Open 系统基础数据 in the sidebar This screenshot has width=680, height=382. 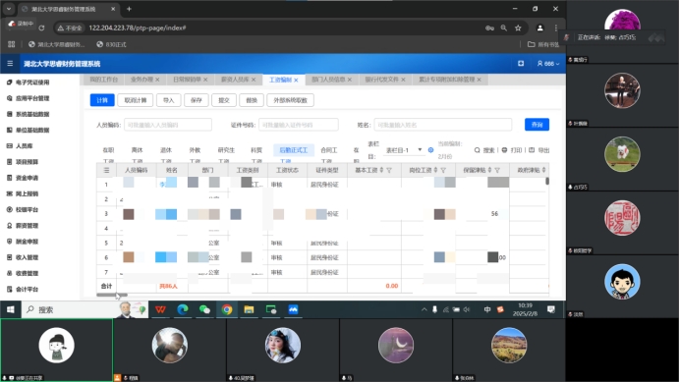click(x=32, y=114)
